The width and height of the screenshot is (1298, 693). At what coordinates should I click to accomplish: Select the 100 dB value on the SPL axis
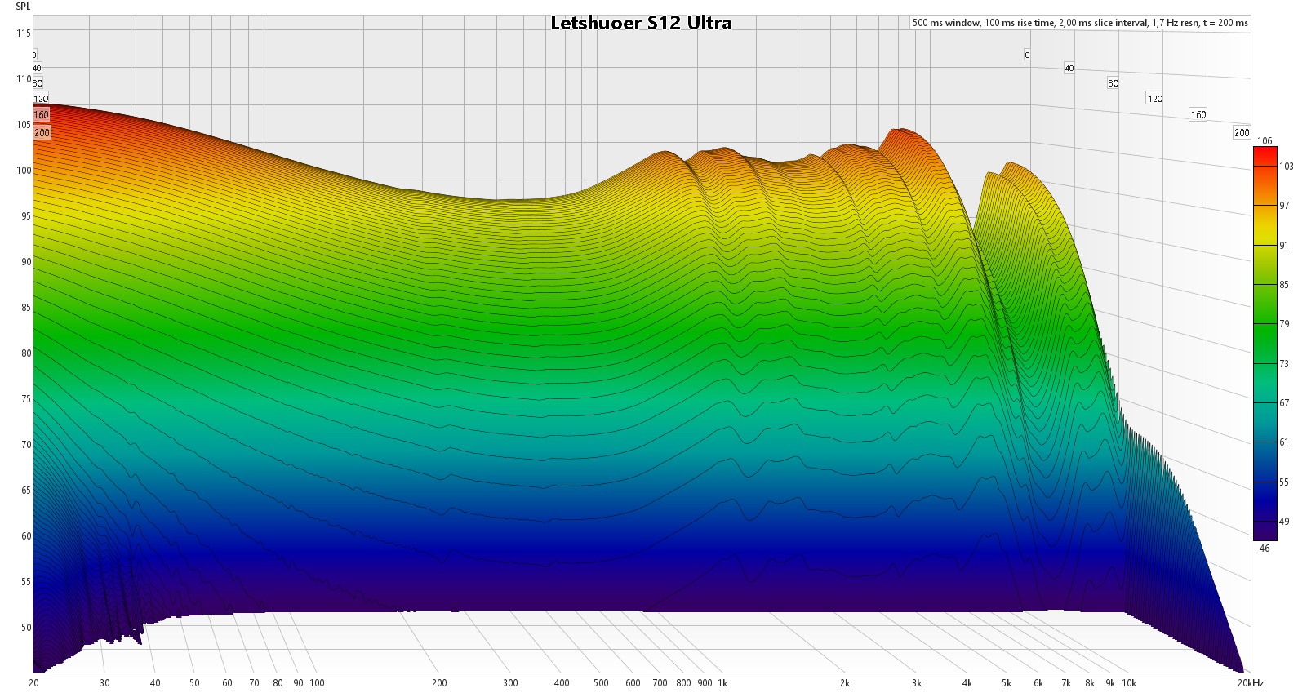23,171
